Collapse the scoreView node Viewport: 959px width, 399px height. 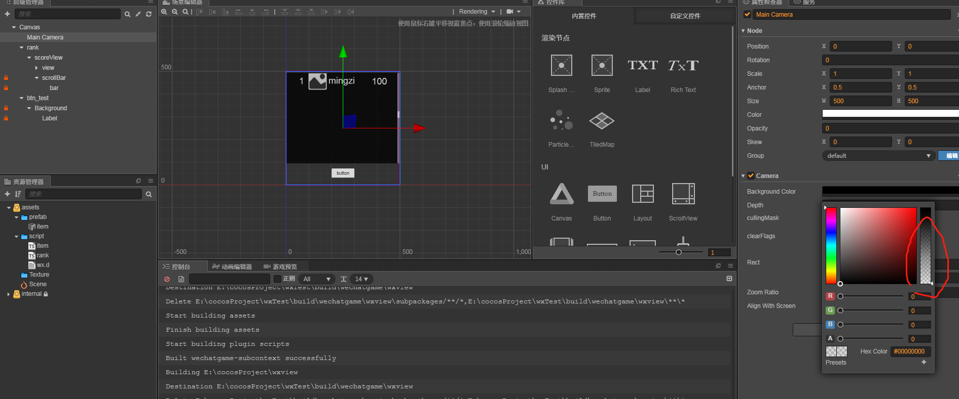[x=29, y=58]
